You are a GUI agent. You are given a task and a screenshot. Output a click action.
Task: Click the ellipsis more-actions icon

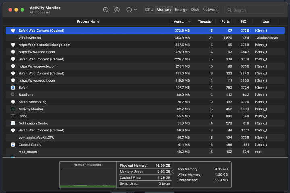[129, 10]
